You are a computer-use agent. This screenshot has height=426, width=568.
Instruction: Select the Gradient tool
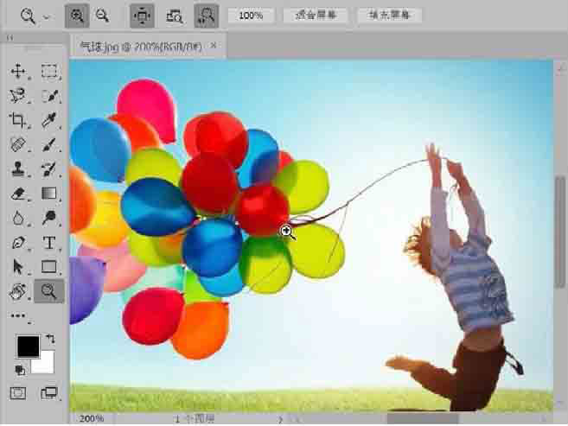tap(49, 194)
